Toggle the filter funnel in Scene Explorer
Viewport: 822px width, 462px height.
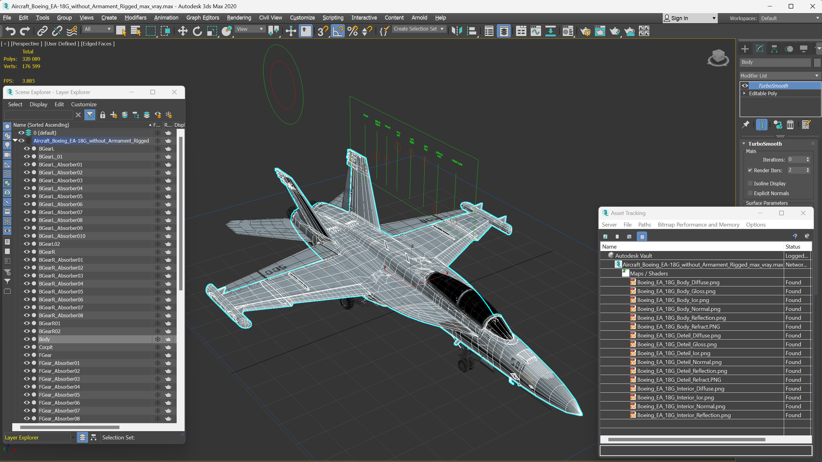[x=90, y=115]
